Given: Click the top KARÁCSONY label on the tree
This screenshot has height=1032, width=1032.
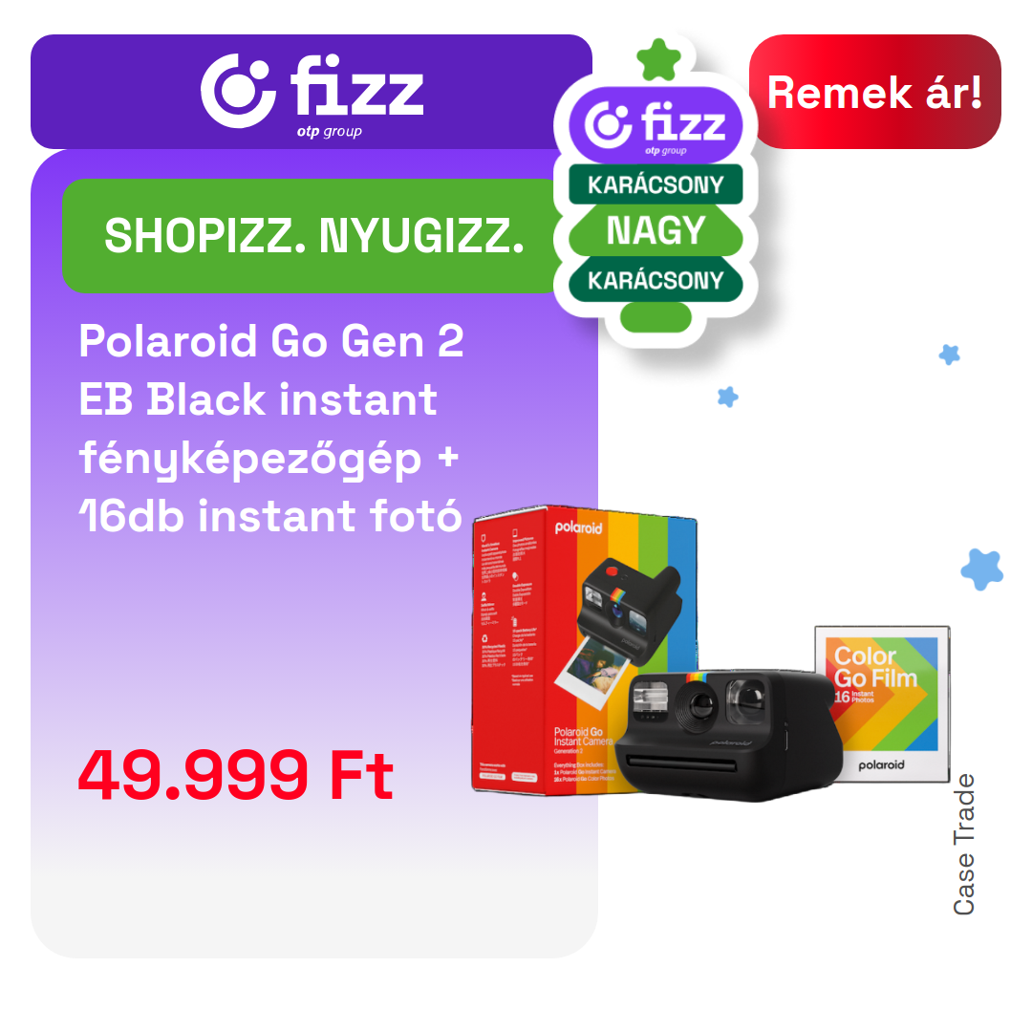Looking at the screenshot, I should coord(656,184).
